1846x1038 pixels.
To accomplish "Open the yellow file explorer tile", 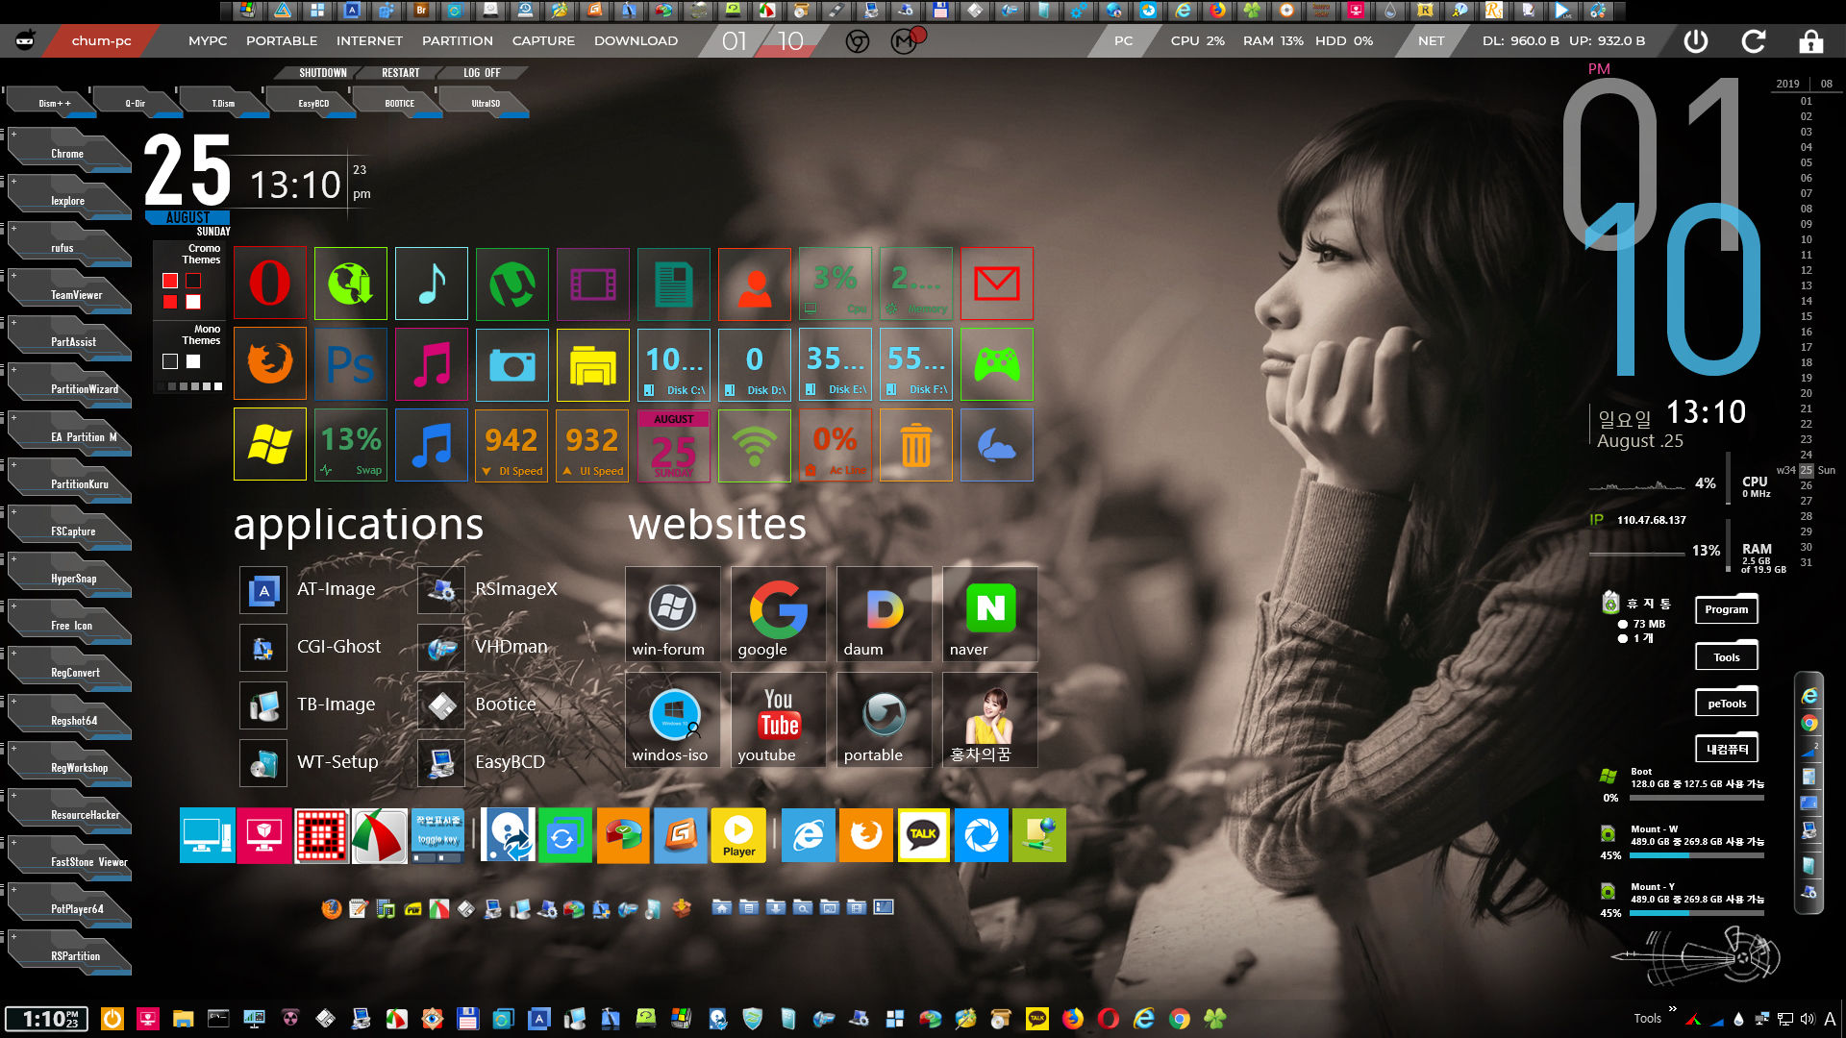I will coord(593,364).
